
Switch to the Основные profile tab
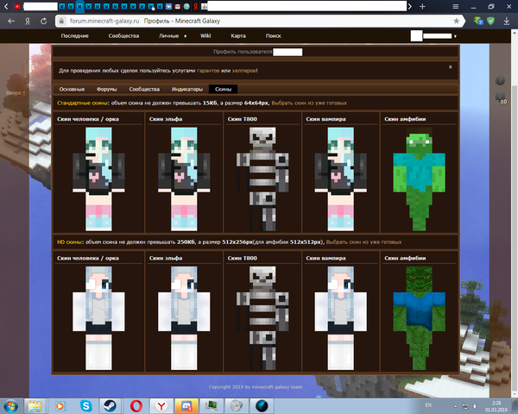click(x=72, y=89)
